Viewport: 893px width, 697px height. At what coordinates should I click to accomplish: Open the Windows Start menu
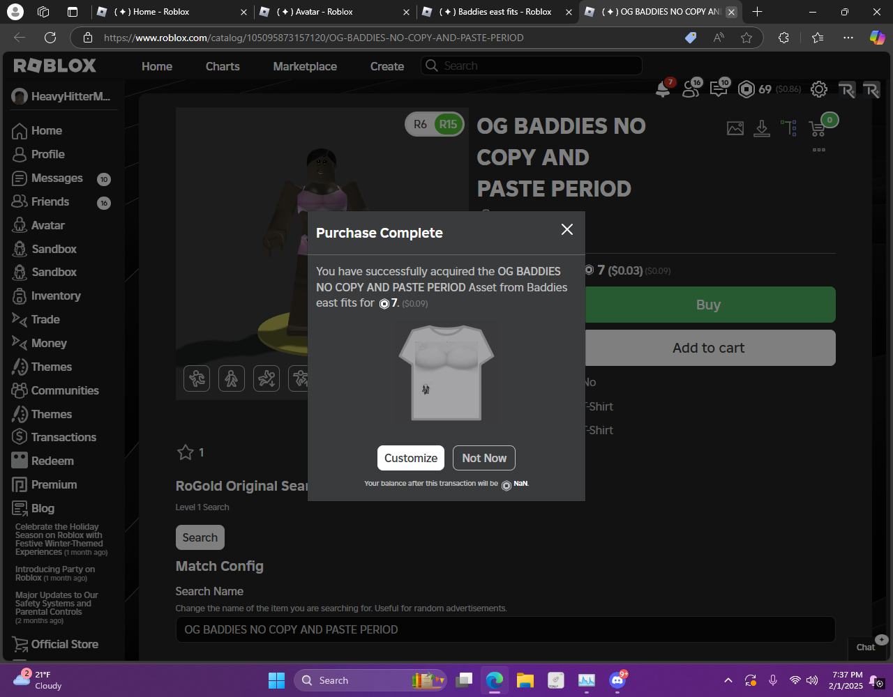pos(277,680)
